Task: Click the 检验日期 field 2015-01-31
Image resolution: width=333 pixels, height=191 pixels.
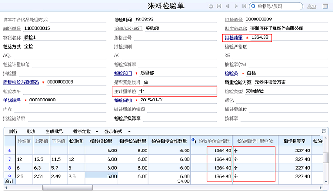Action: 178,100
